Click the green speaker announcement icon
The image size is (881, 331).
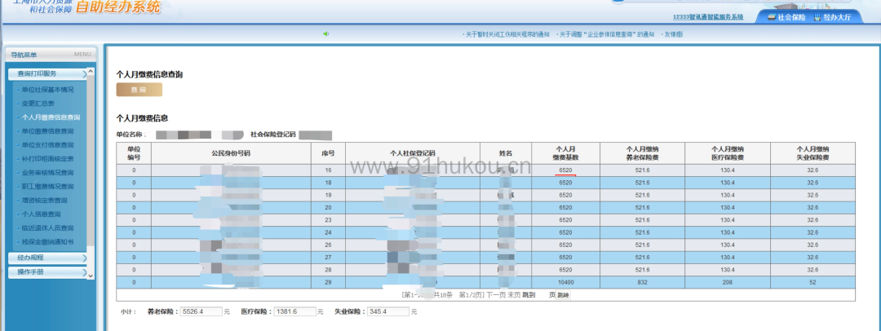pyautogui.click(x=326, y=34)
